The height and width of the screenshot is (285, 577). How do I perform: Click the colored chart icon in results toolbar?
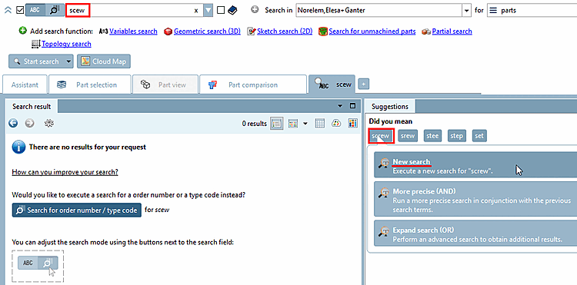coord(353,124)
